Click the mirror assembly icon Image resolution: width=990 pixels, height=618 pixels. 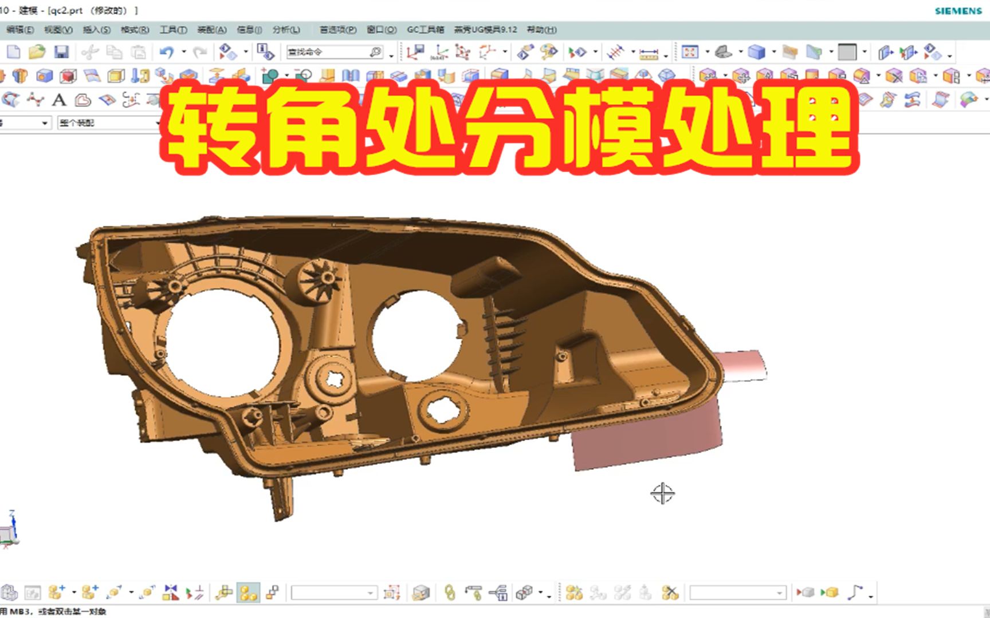click(170, 592)
